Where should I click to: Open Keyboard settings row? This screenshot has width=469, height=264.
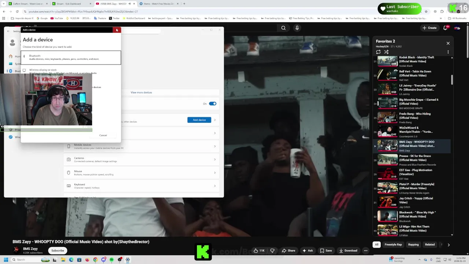(x=141, y=186)
